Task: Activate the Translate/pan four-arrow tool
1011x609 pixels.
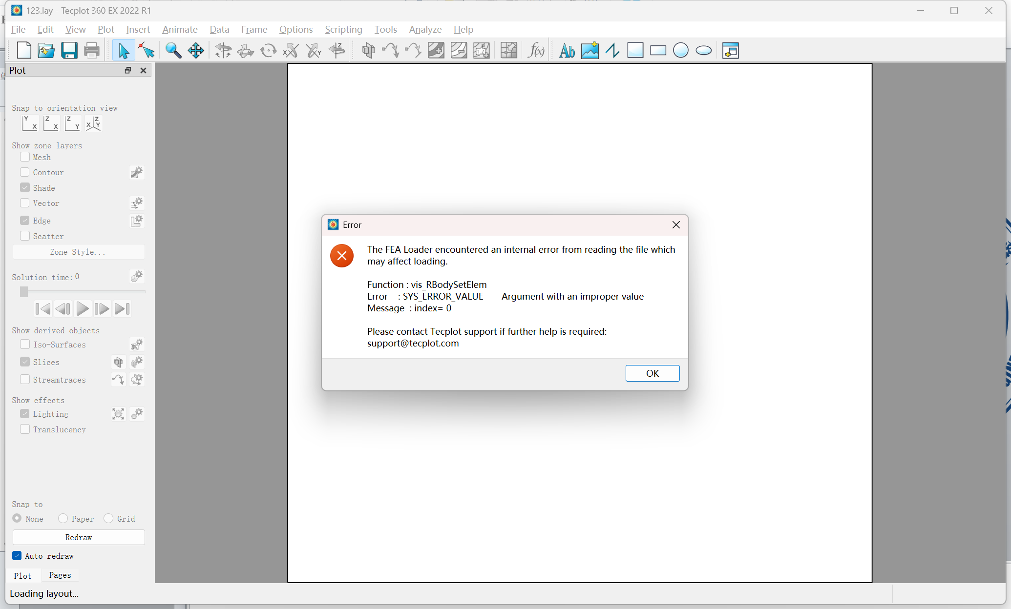Action: pos(196,50)
